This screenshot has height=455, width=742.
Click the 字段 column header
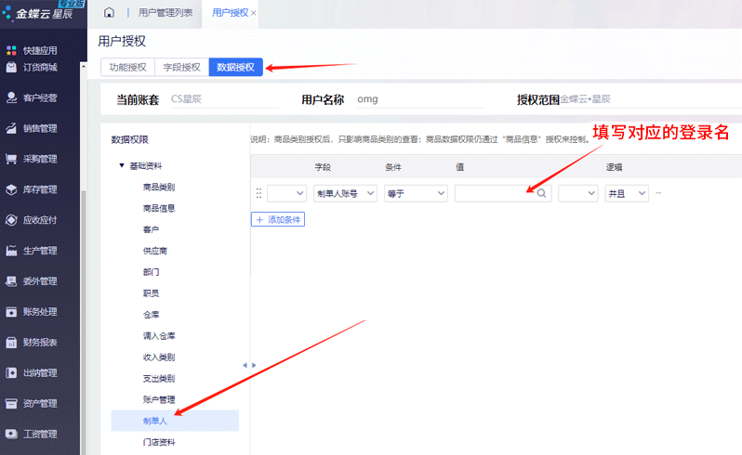(323, 167)
